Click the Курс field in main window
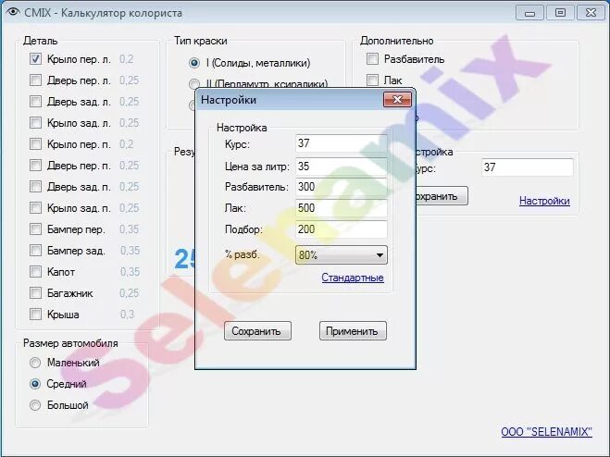Screen dimensions: 610x457 pyautogui.click(x=527, y=167)
